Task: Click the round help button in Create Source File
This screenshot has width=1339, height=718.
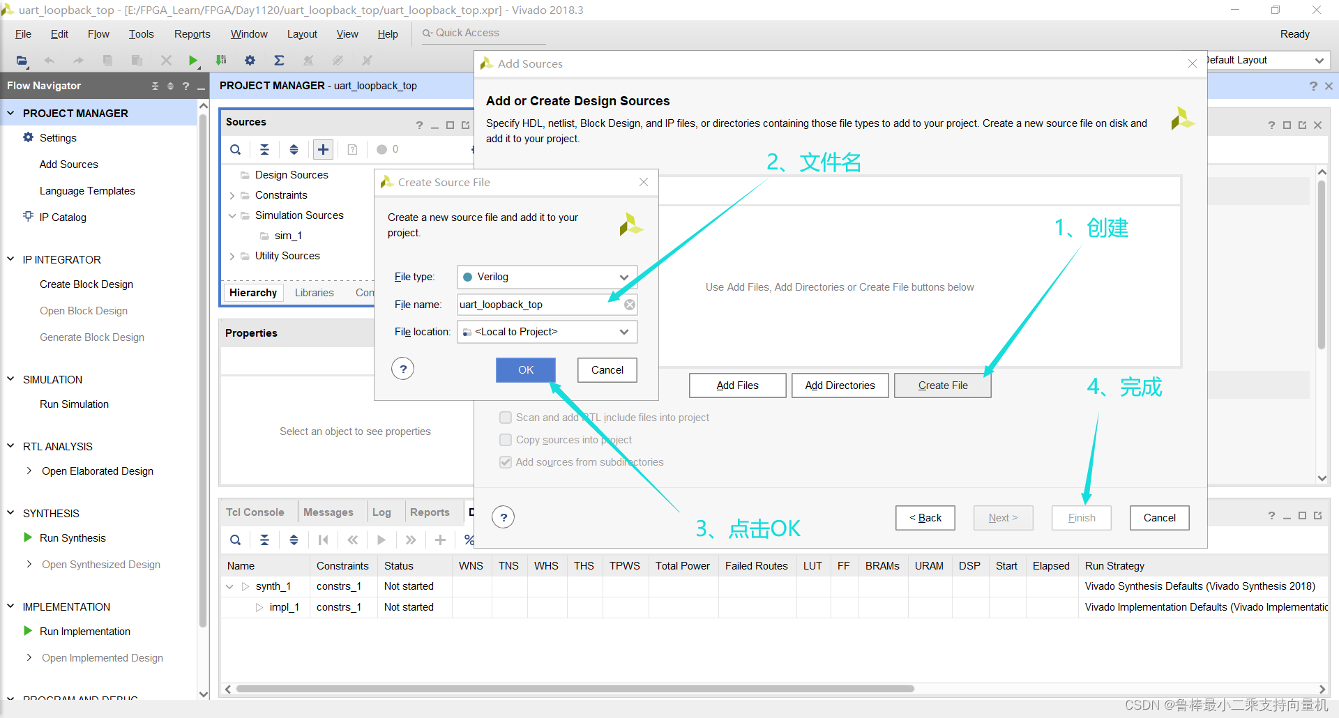Action: pyautogui.click(x=402, y=368)
